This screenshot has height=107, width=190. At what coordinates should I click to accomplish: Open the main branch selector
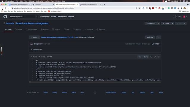click(34, 37)
